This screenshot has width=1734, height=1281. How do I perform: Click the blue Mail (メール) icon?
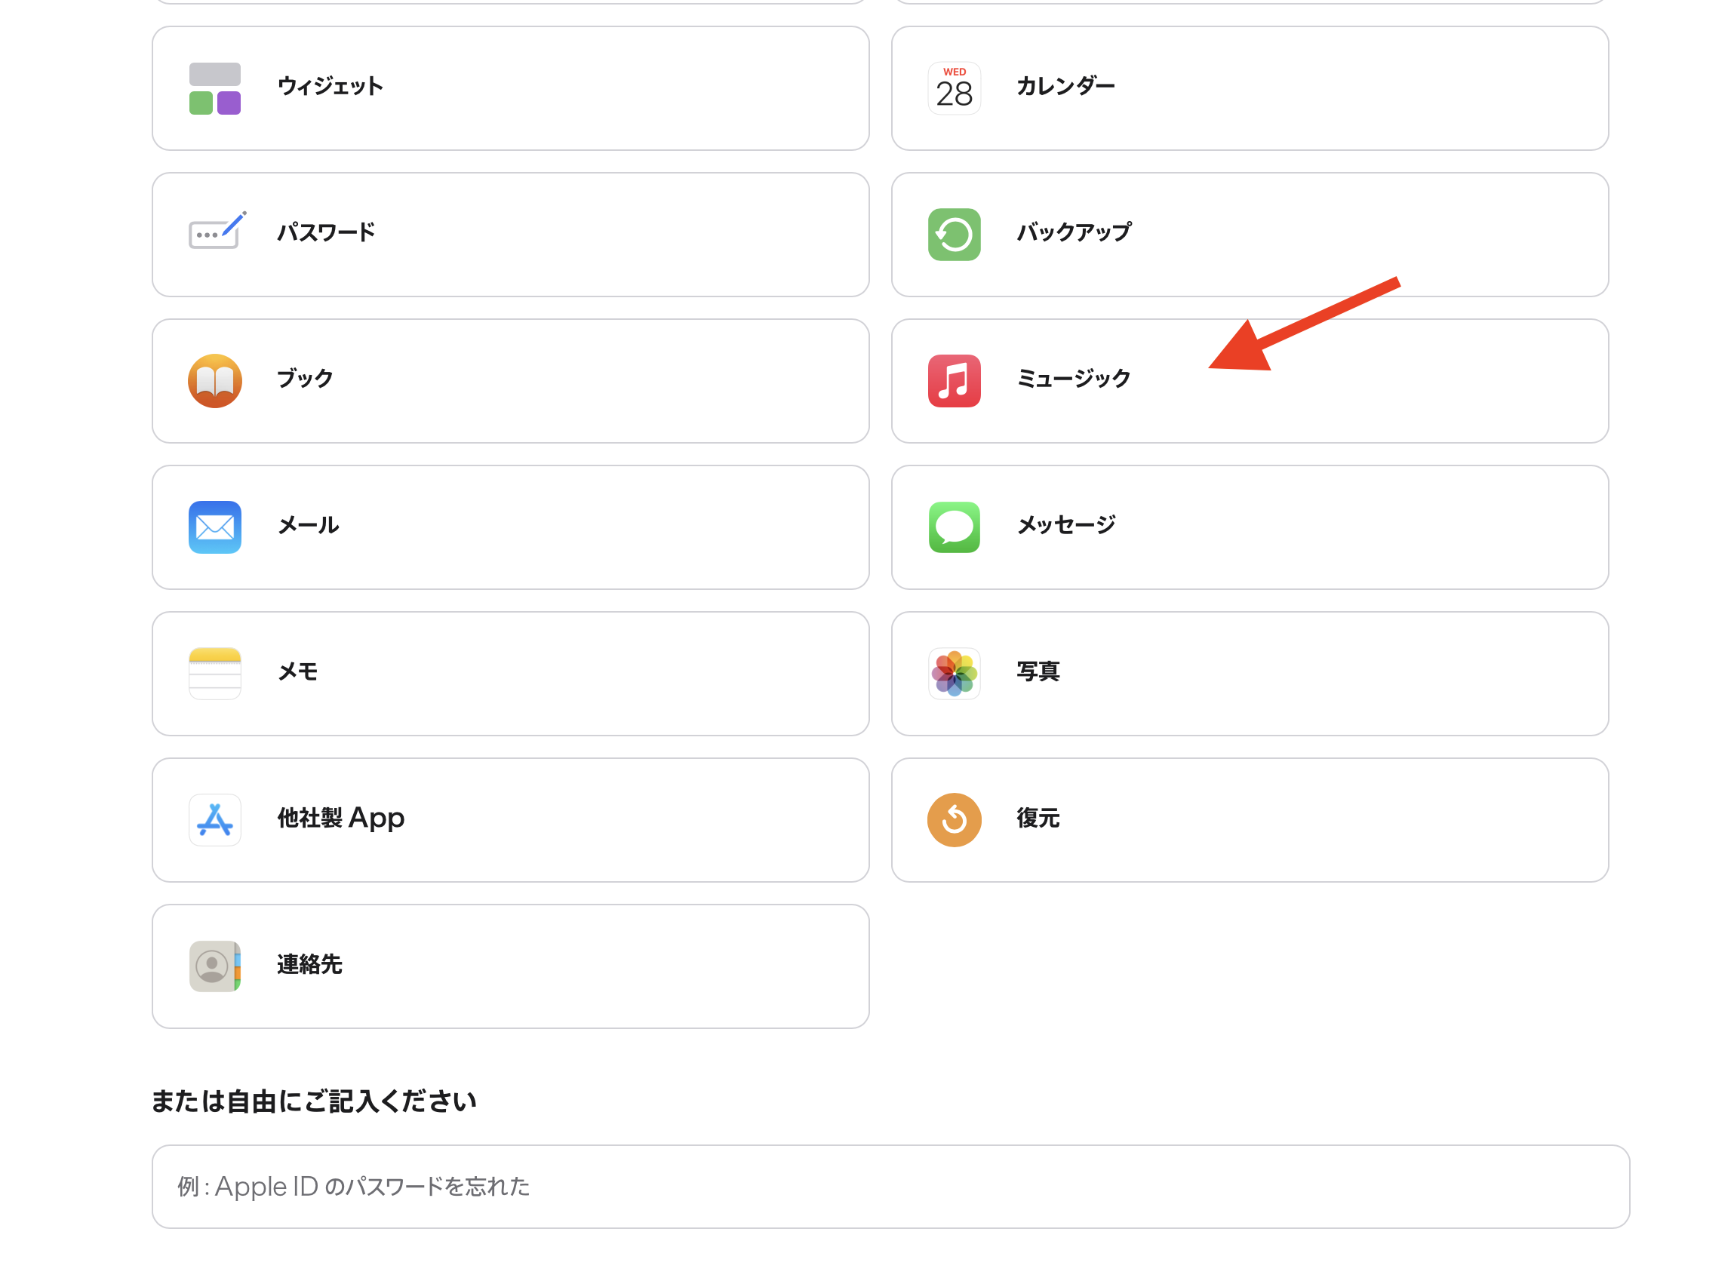pos(215,527)
